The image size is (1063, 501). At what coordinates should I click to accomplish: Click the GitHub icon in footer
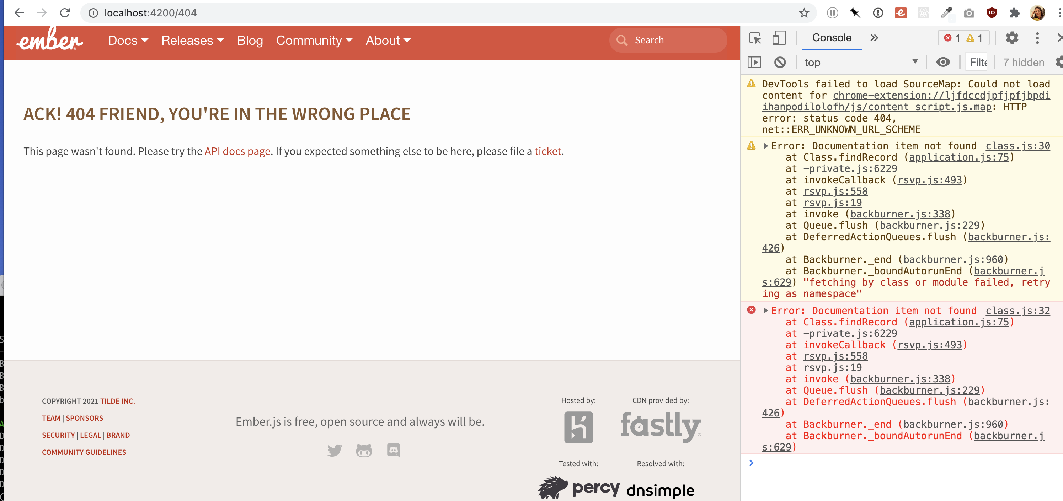[x=364, y=450]
